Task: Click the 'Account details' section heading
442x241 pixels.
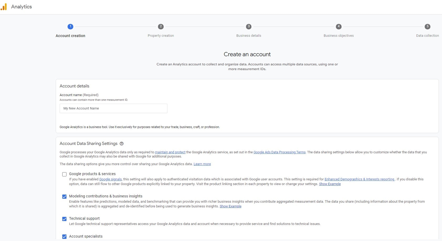Action: [74, 86]
